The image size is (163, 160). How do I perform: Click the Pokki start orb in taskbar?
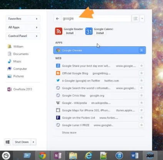[6, 155]
